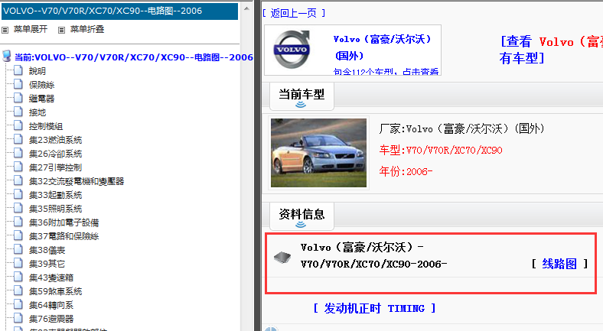Open 集35照明系統 tree entry

point(55,209)
